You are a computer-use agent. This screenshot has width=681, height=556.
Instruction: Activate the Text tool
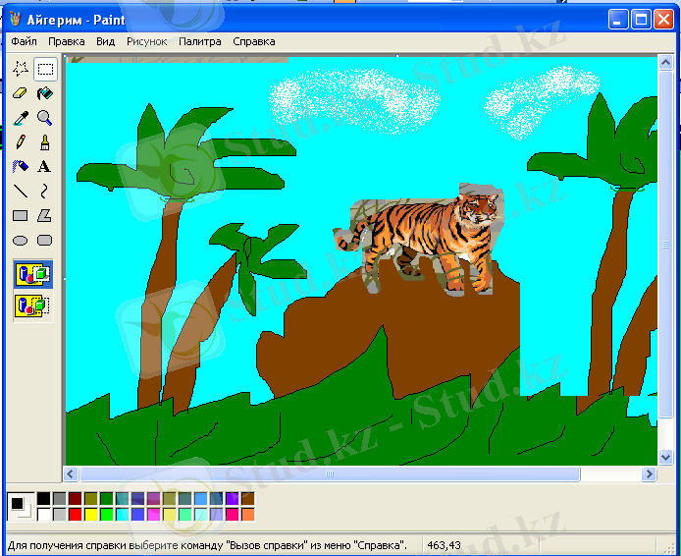[x=45, y=167]
